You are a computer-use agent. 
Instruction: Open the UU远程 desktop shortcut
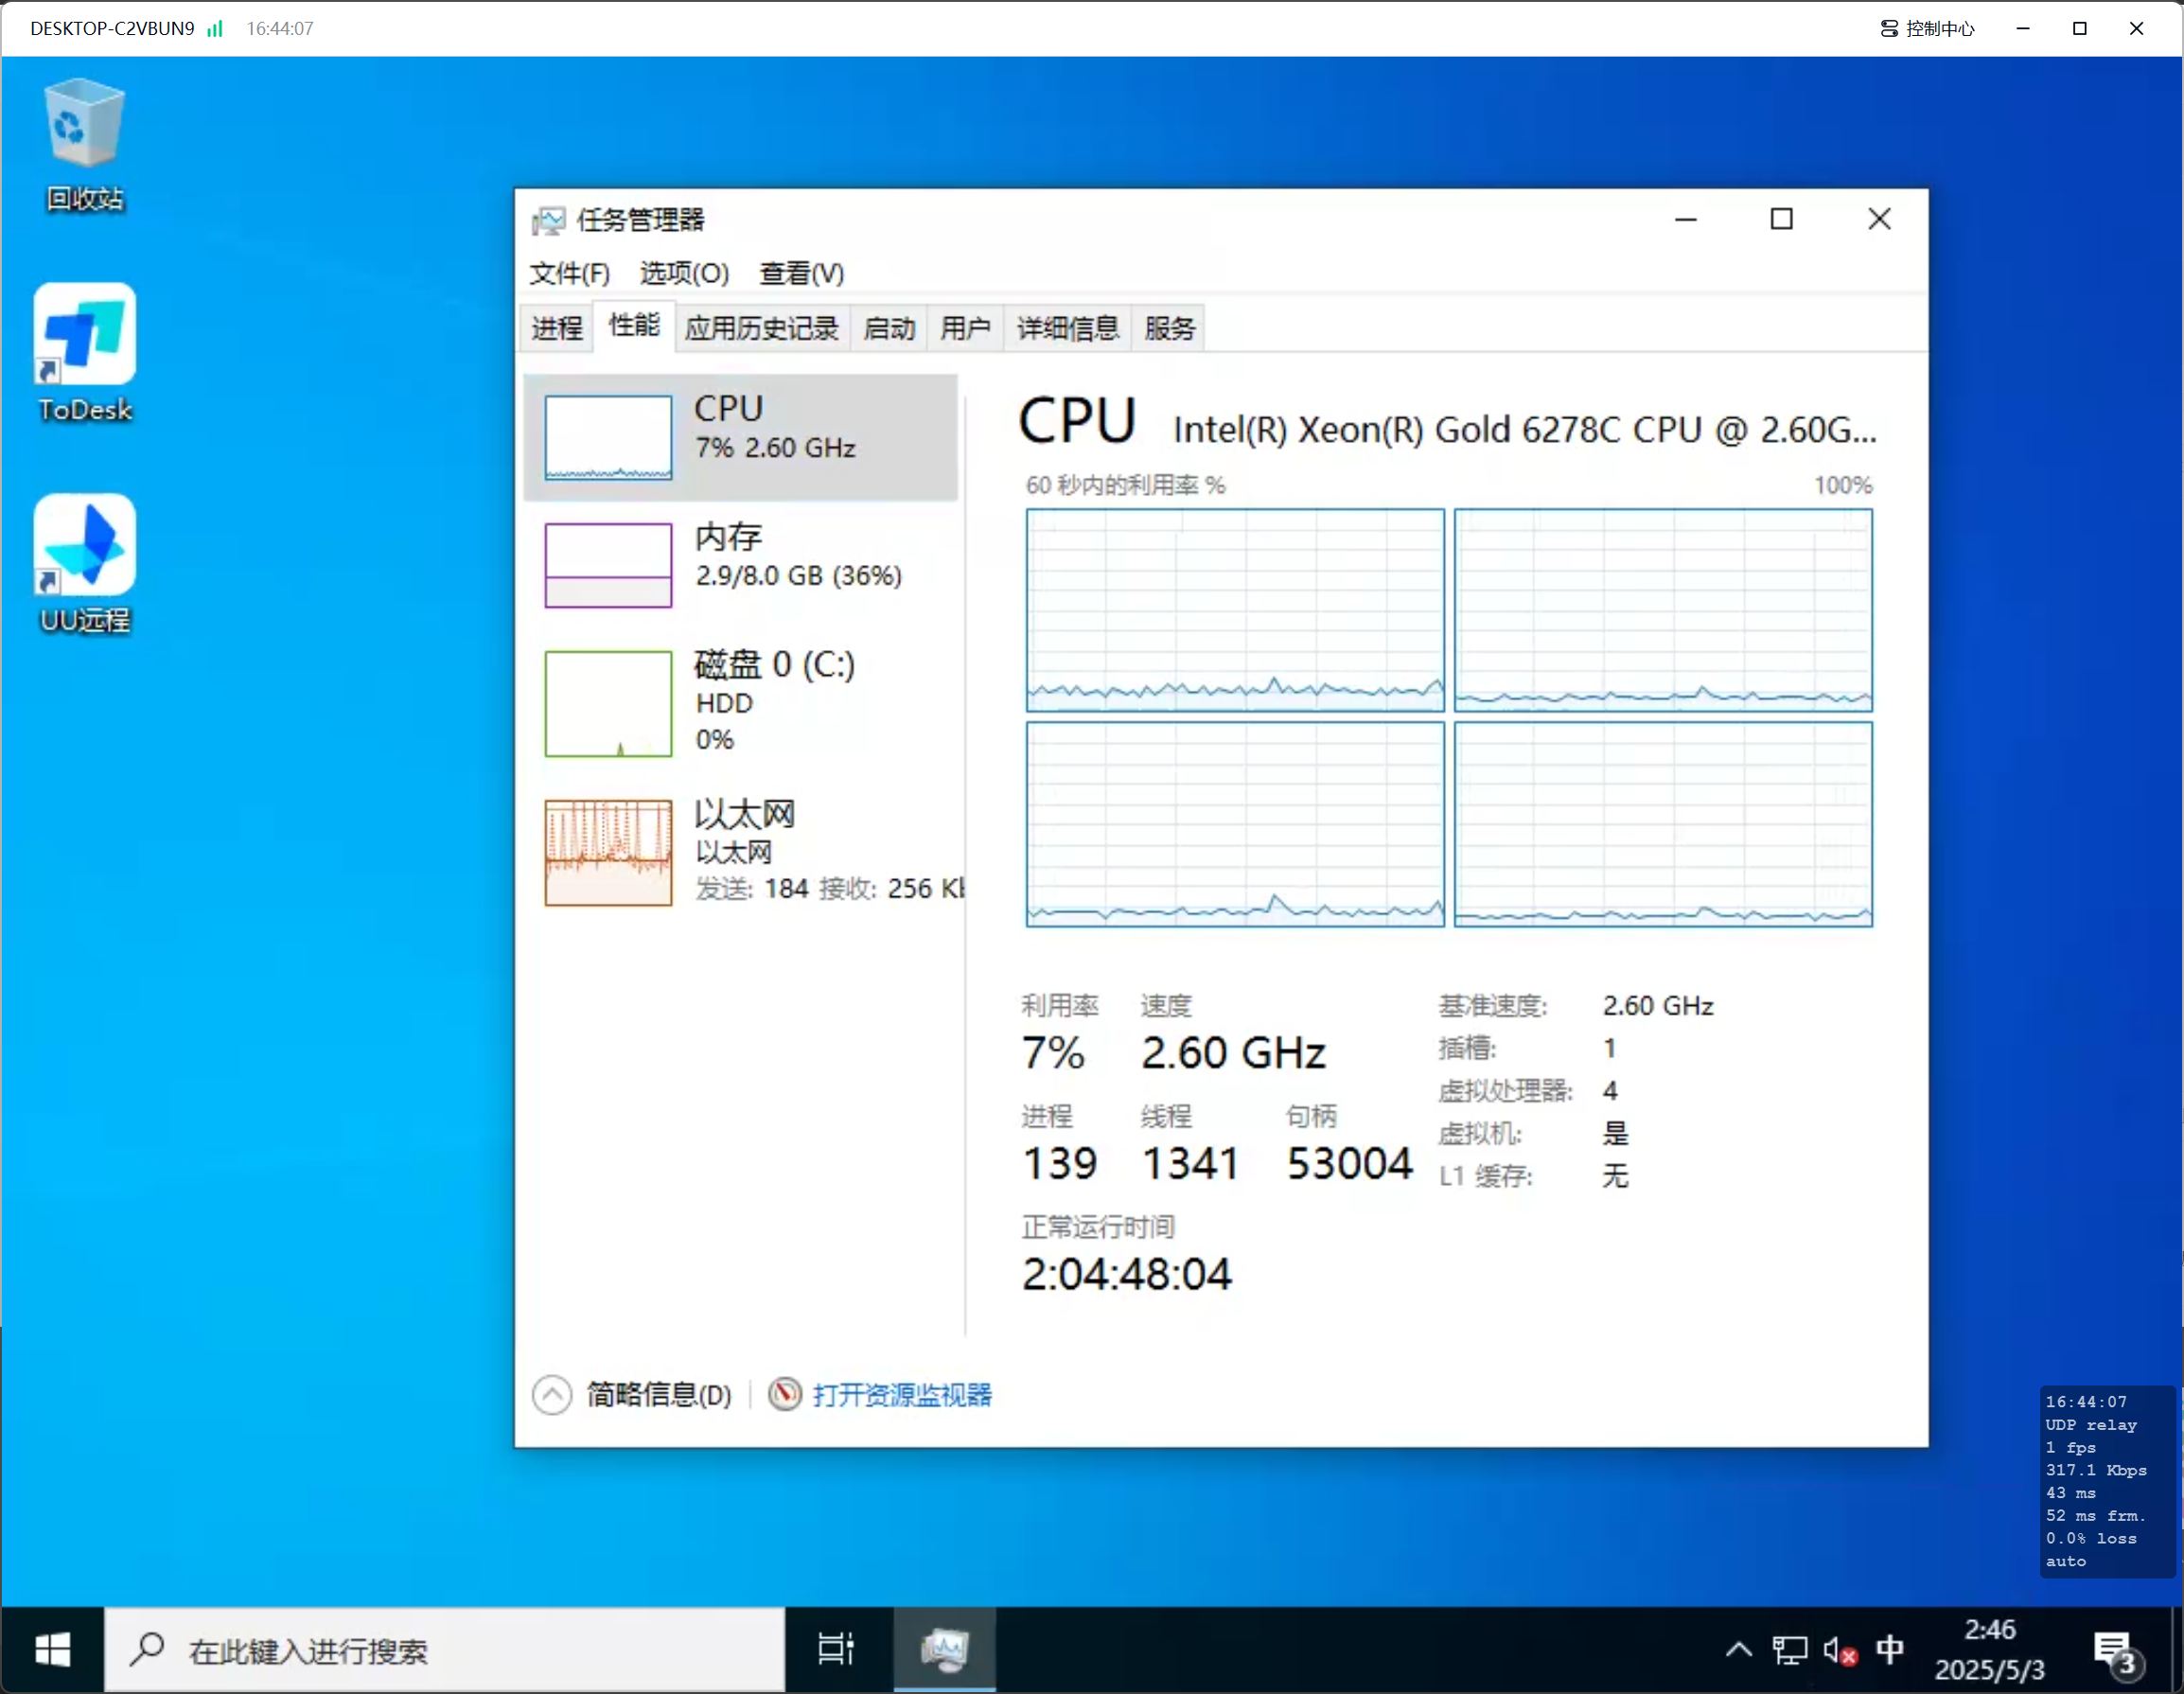84,547
